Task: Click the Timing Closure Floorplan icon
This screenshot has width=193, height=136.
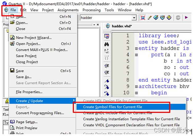Action: click(169, 18)
